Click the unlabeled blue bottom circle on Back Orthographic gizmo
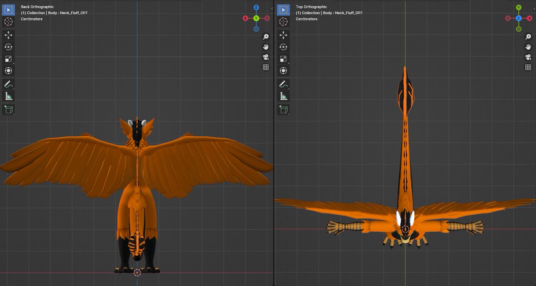 tap(256, 29)
